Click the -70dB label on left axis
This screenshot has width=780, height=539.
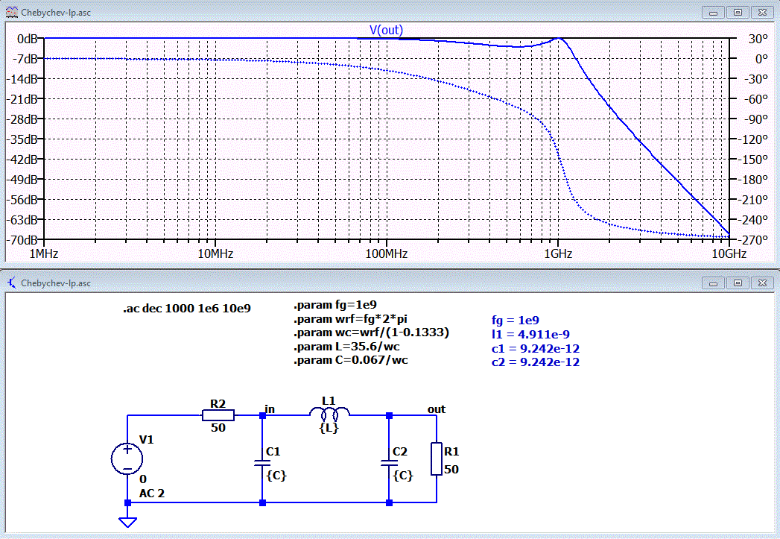pos(23,239)
